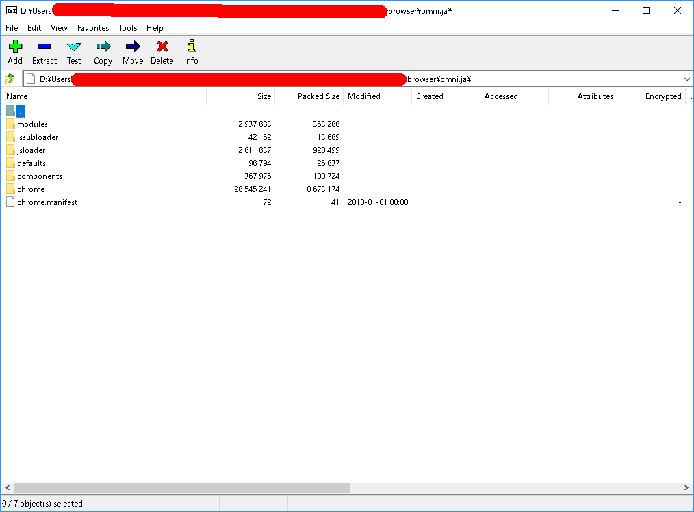Sort by the Accessed column header
The height and width of the screenshot is (512, 694).
(514, 96)
